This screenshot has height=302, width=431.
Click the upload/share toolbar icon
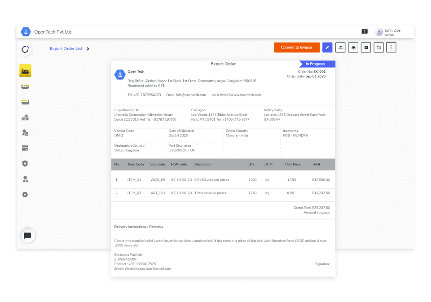tap(340, 48)
